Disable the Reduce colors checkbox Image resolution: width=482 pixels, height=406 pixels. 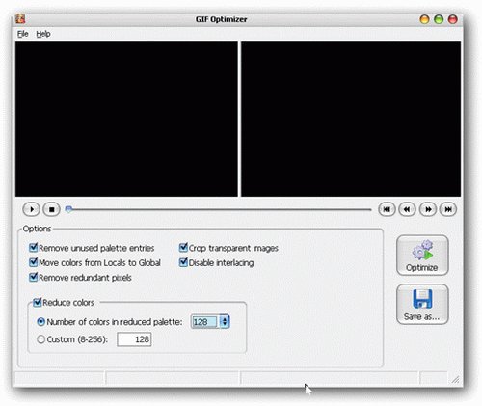tap(38, 302)
